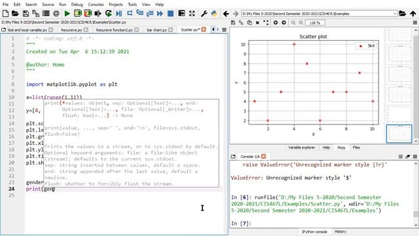Open the Search menu
Viewport: 419px width, 236px height.
[x=31, y=5]
